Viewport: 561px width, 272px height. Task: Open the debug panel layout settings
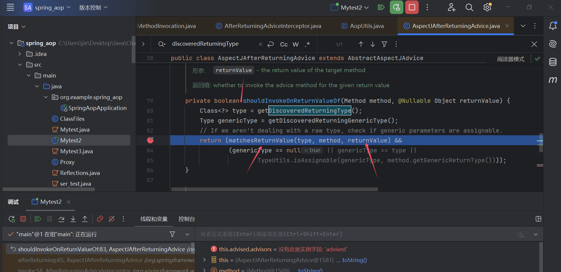[x=538, y=219]
